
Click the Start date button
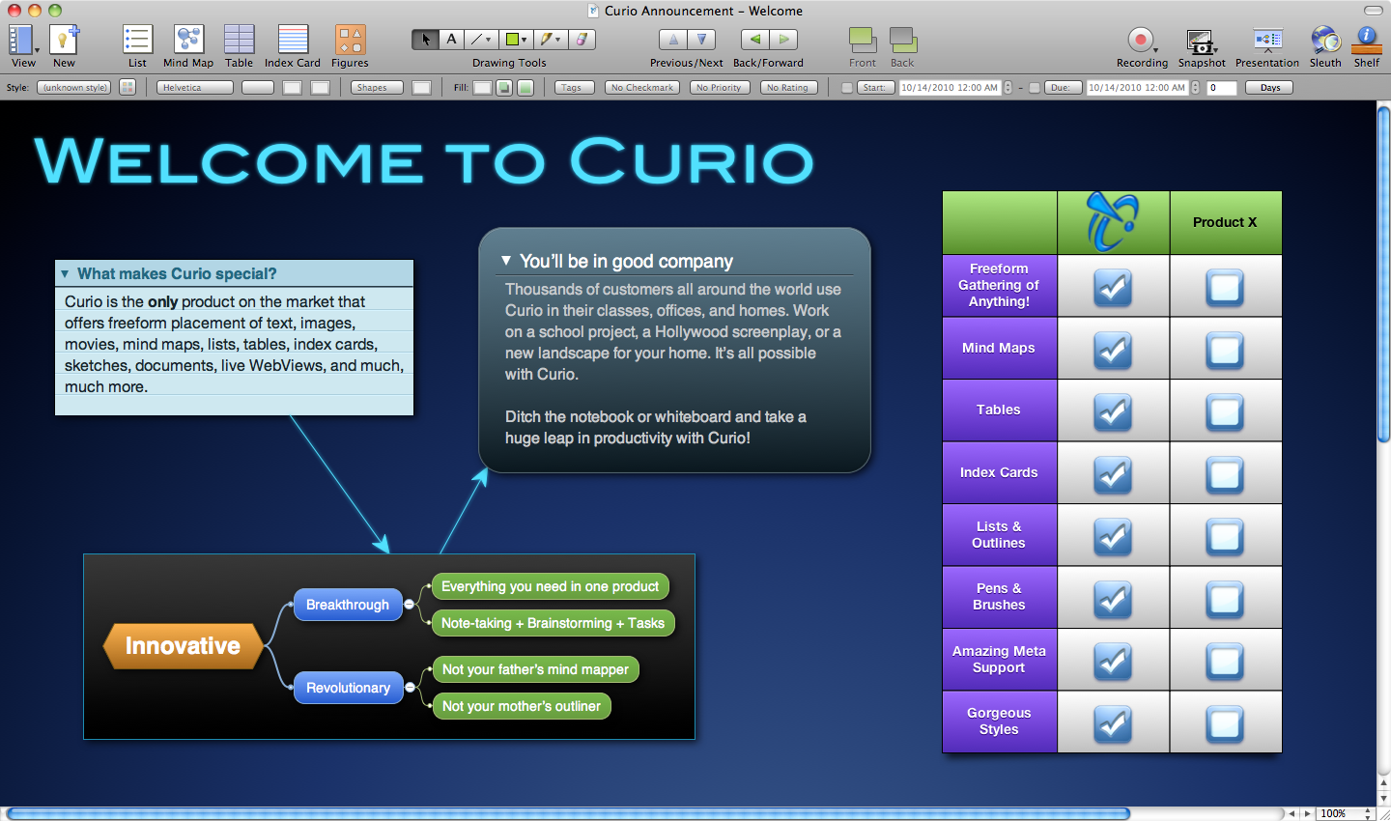pyautogui.click(x=876, y=87)
